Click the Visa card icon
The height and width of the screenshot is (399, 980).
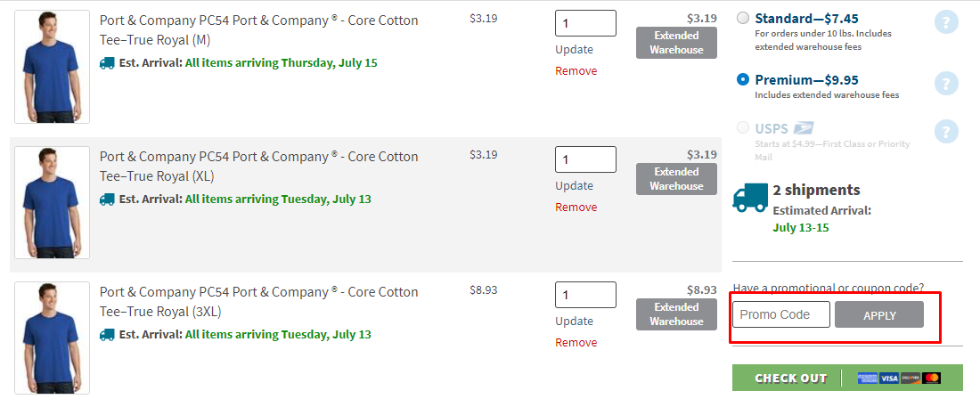tap(888, 378)
